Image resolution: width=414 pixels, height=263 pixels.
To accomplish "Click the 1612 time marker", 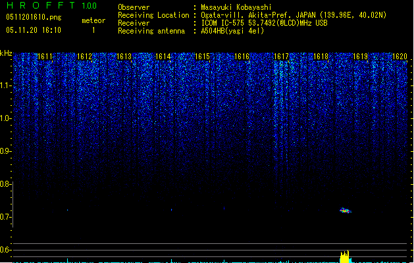I will point(84,57).
